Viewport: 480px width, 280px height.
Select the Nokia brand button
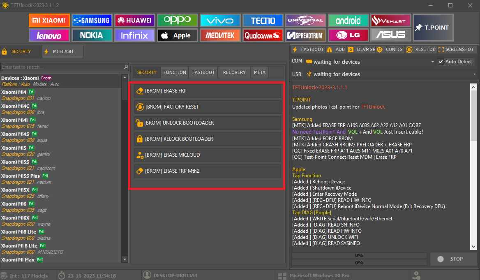(92, 35)
